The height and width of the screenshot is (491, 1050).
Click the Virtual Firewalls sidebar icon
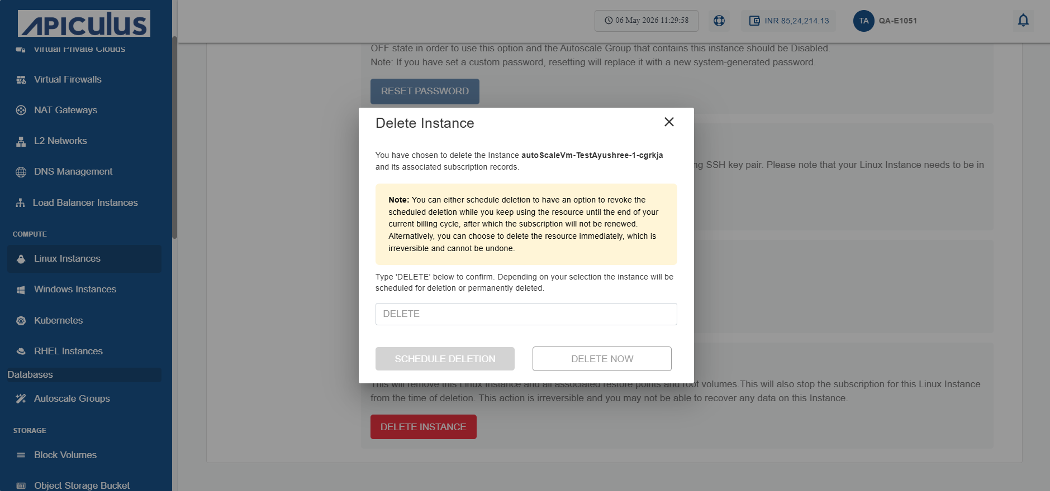click(x=21, y=80)
